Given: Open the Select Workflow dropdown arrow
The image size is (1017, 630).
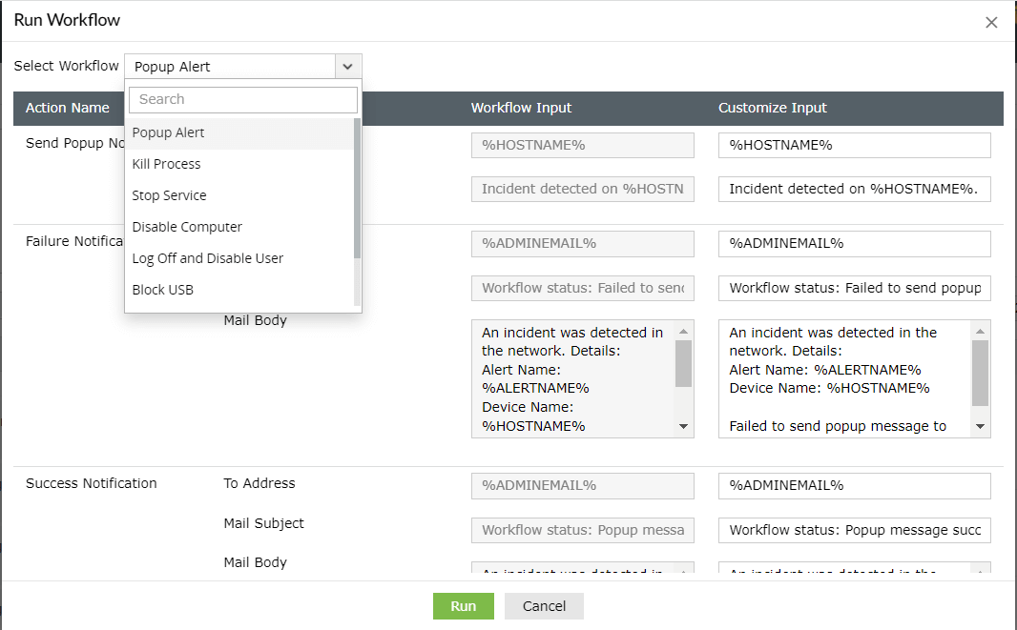Looking at the screenshot, I should [347, 66].
